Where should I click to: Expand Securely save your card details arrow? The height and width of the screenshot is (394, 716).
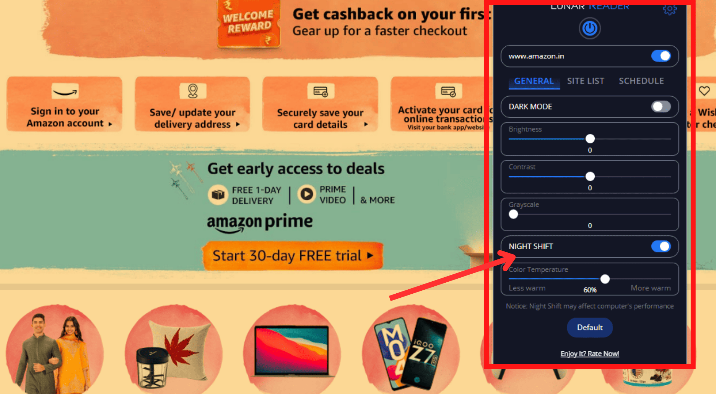tap(366, 124)
